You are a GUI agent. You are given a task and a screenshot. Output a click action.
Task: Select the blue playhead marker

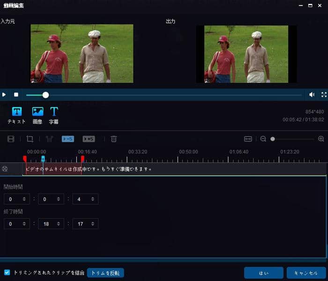[x=43, y=159]
